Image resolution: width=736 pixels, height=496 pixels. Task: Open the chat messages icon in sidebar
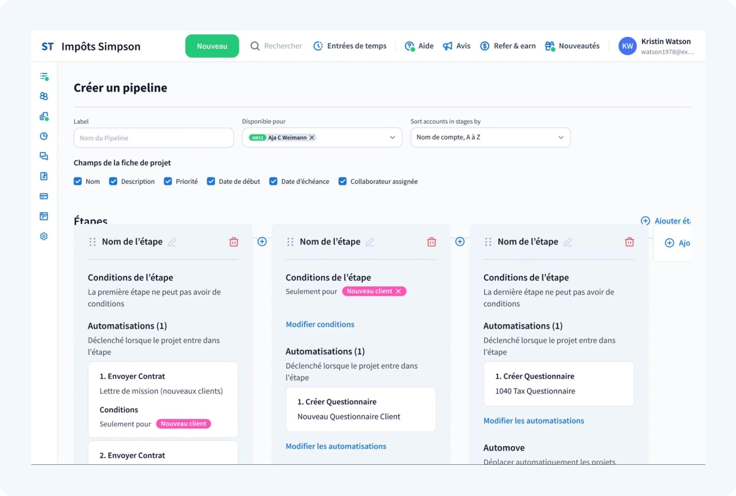pos(44,156)
